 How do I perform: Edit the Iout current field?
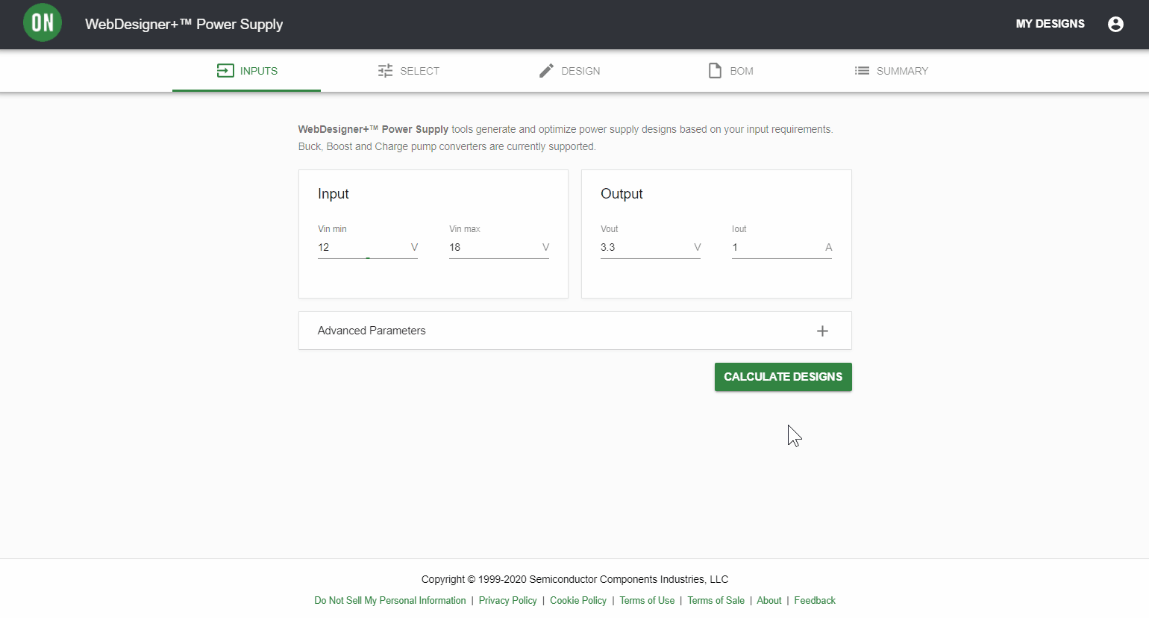(x=776, y=247)
